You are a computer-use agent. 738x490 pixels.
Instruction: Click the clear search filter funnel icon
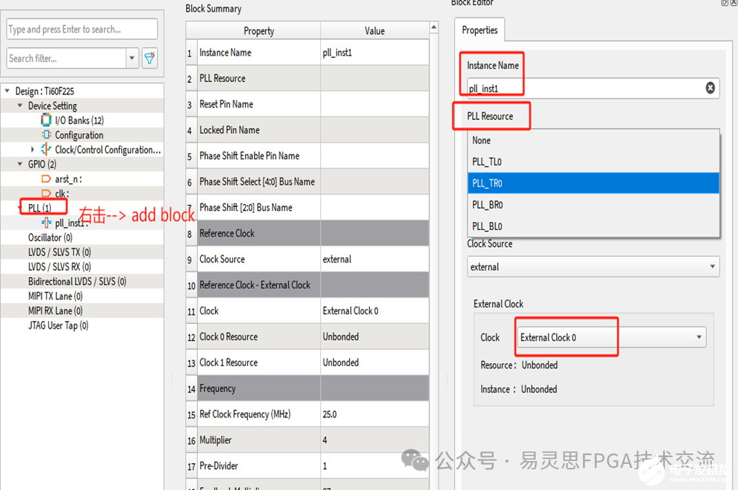point(149,59)
